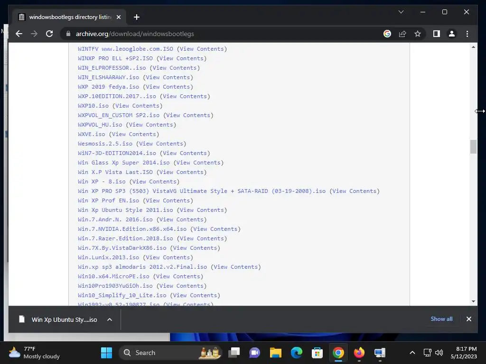The height and width of the screenshot is (364, 486).
Task: Open WIN_ELPROFESSOR..iso file link
Action: 112,68
